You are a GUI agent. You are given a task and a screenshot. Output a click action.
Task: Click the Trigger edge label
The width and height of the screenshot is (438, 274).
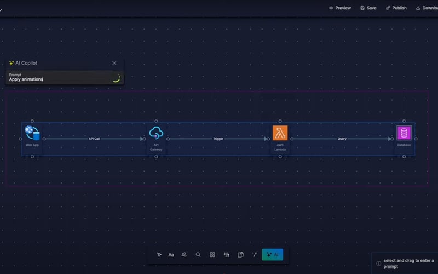[218, 139]
